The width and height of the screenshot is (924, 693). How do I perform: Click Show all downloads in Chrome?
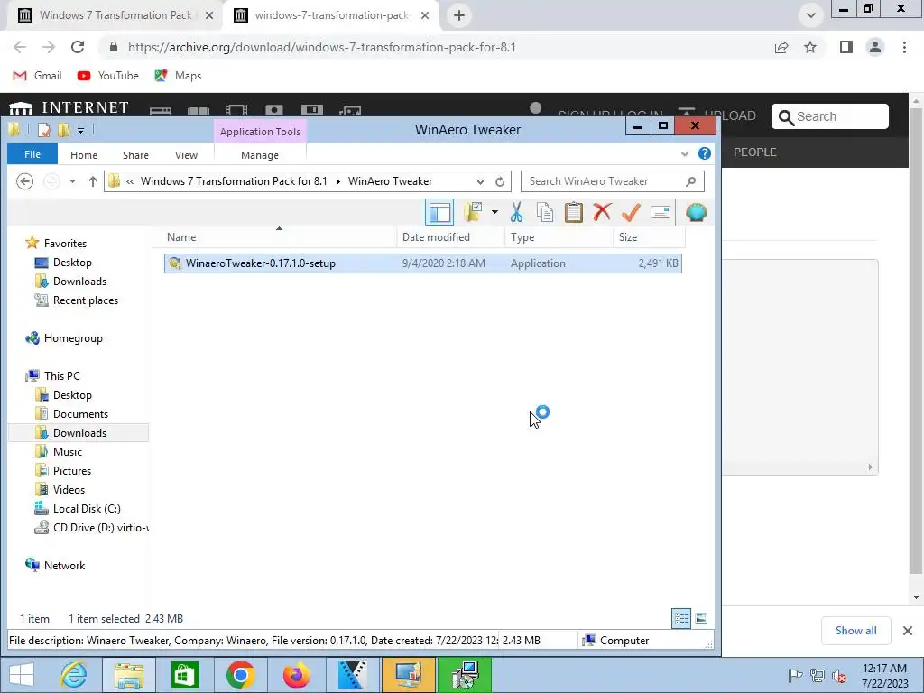click(x=855, y=631)
